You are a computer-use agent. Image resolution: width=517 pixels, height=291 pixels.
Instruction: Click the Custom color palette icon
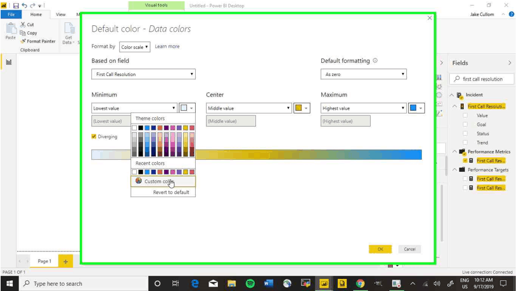coord(139,181)
